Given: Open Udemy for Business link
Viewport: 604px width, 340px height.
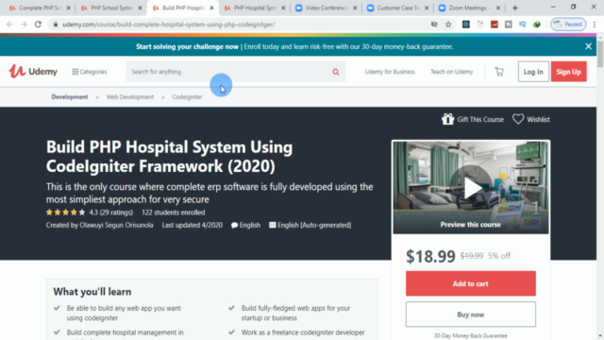Looking at the screenshot, I should (x=390, y=72).
